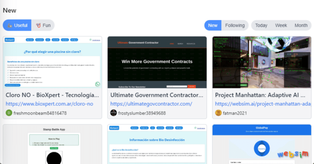Click the orange Subscribe button on the newsletter
314x164 pixels.
pos(191,86)
